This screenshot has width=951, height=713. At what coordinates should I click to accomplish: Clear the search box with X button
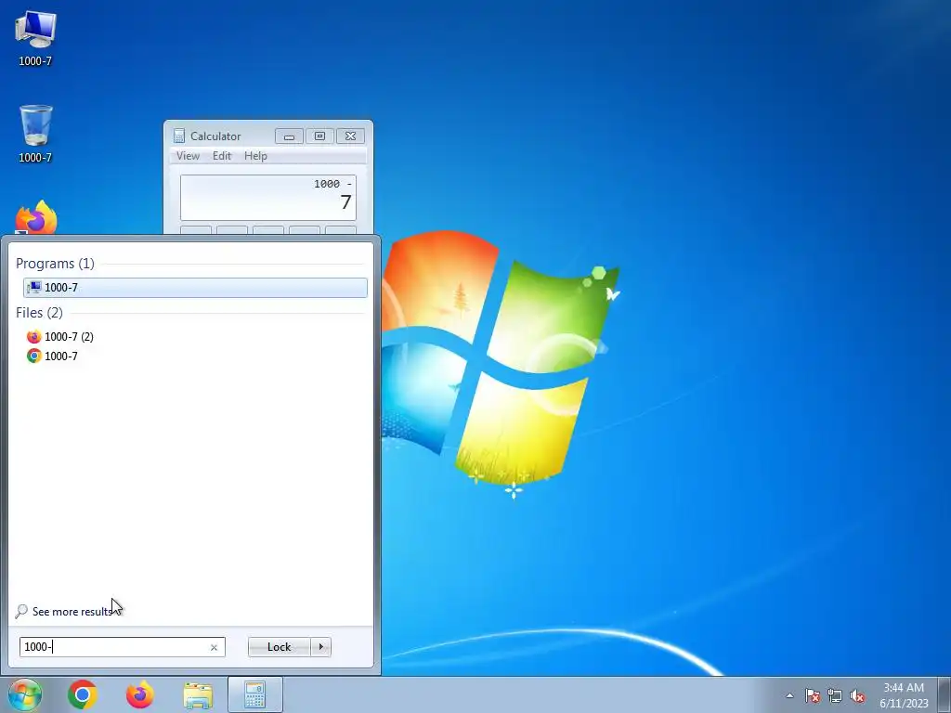click(x=214, y=647)
